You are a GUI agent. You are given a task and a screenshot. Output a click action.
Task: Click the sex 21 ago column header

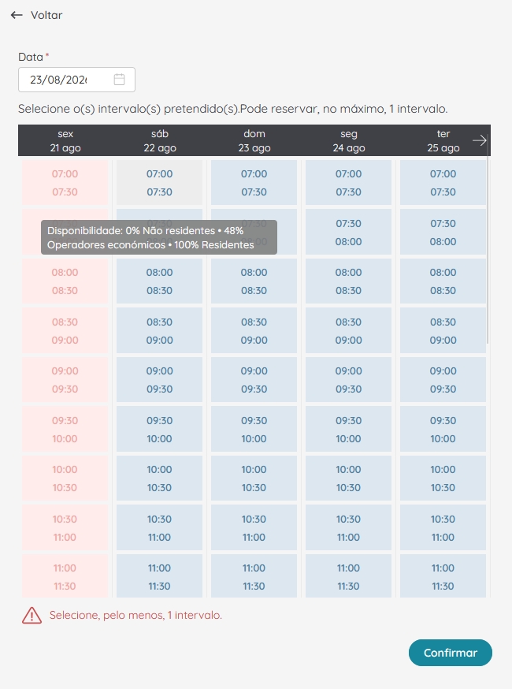pyautogui.click(x=65, y=140)
